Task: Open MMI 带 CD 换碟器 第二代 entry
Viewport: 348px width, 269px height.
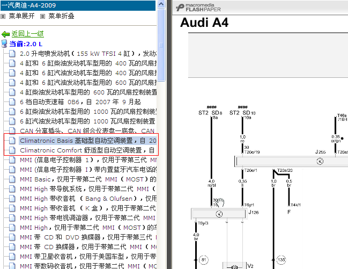Action: click(x=88, y=247)
